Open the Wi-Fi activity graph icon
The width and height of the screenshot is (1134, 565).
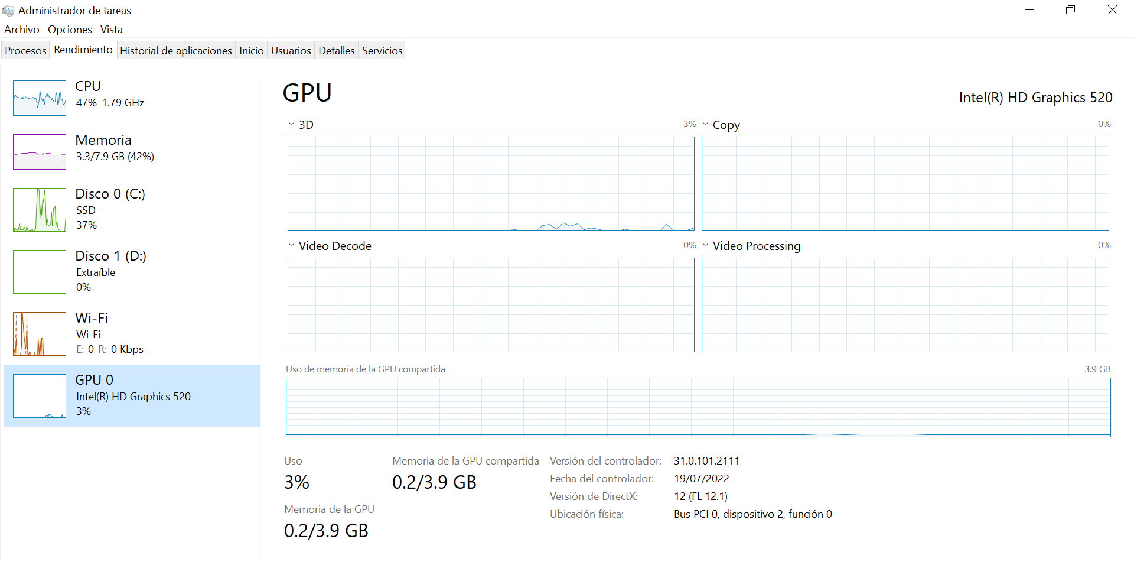pyautogui.click(x=40, y=334)
